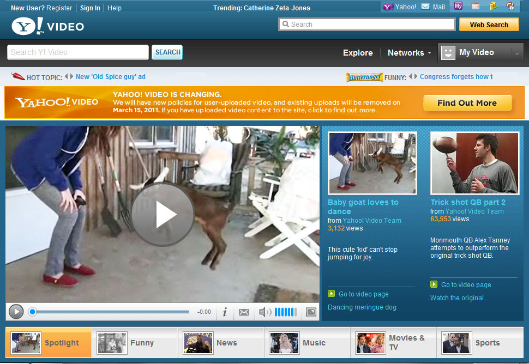
Task: Go to next Funny item
Action: tap(416, 76)
